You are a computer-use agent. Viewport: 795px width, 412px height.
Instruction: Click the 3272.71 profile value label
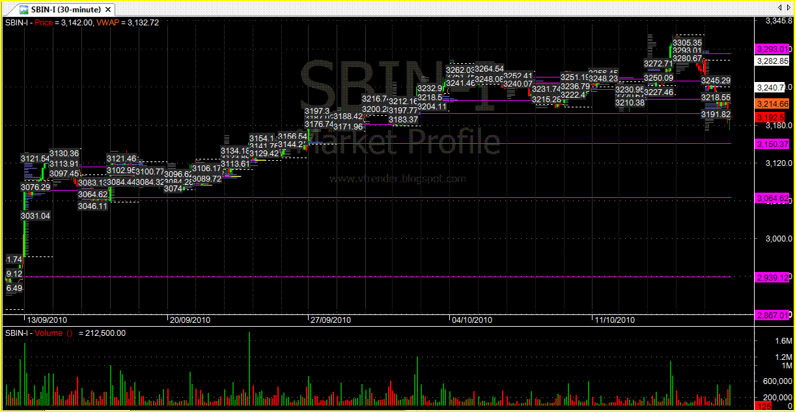[x=658, y=63]
